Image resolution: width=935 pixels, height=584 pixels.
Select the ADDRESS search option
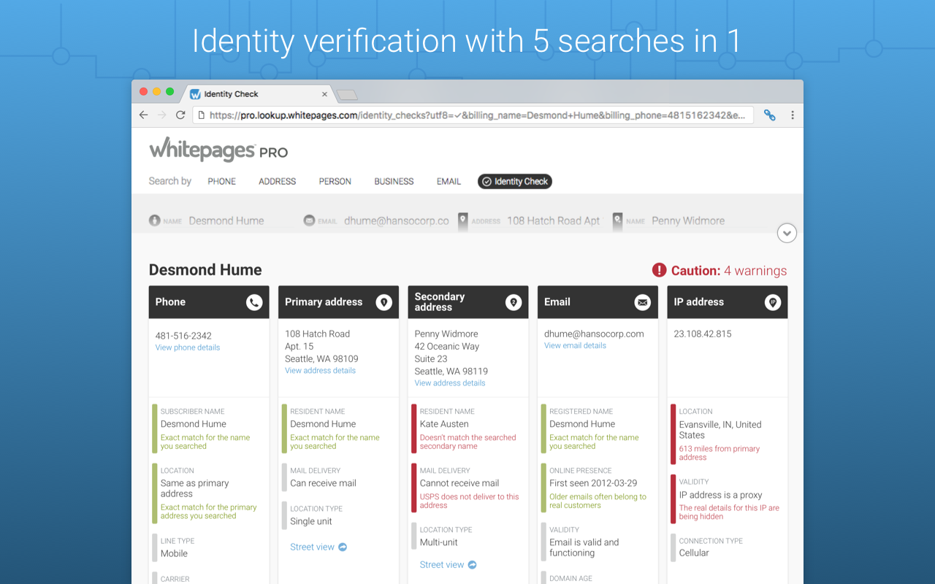pyautogui.click(x=278, y=182)
